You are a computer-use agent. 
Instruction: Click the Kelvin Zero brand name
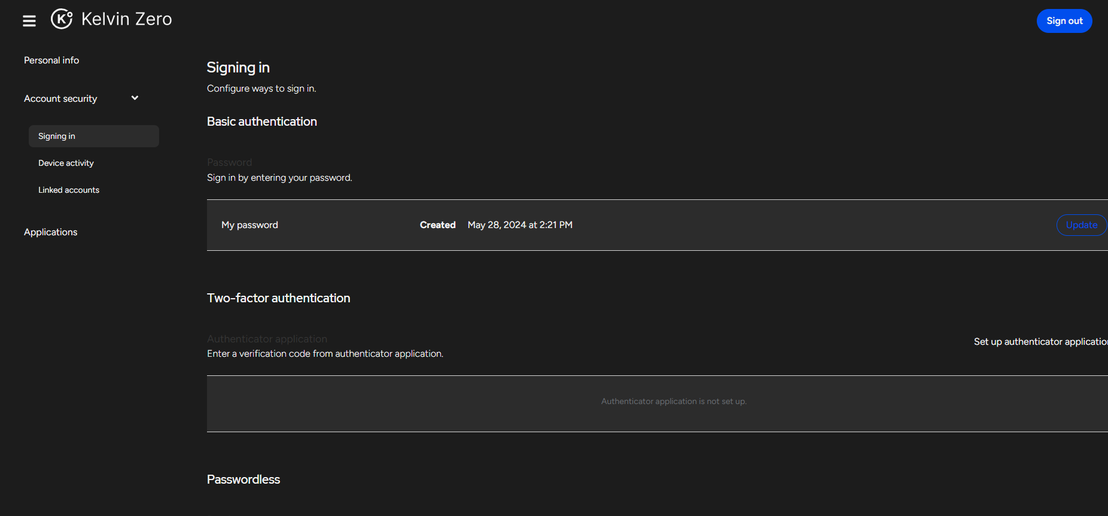[127, 19]
